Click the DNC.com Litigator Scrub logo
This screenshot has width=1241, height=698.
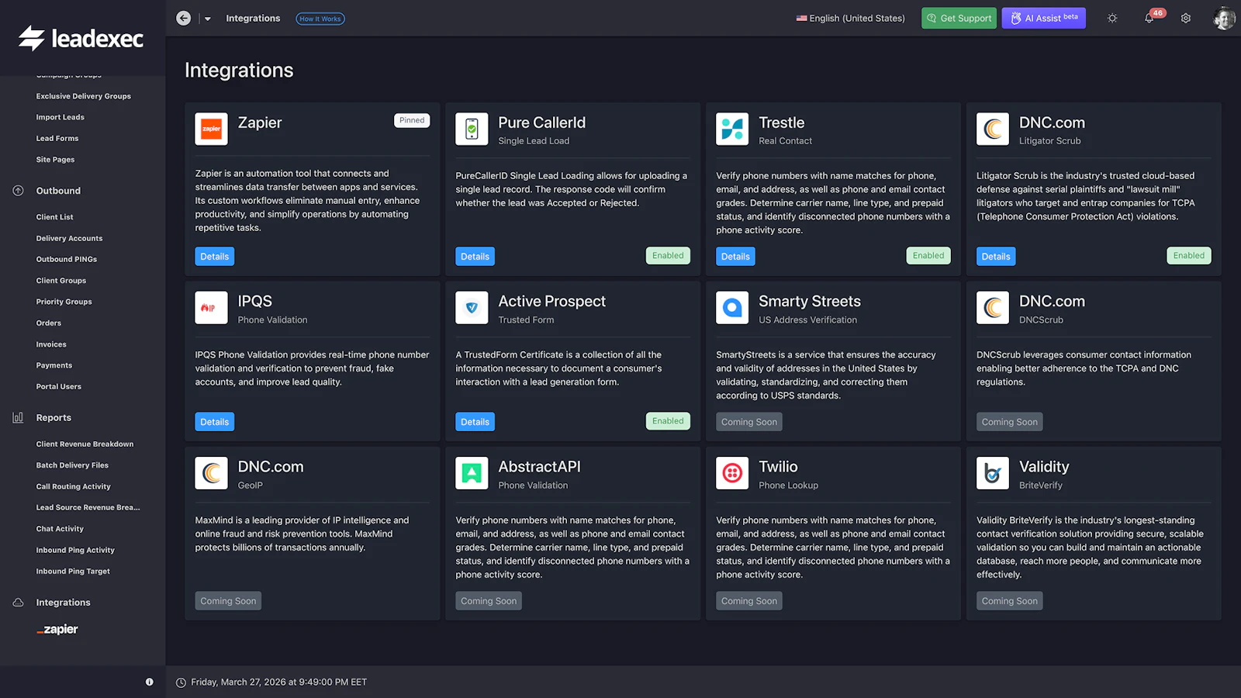tap(993, 129)
